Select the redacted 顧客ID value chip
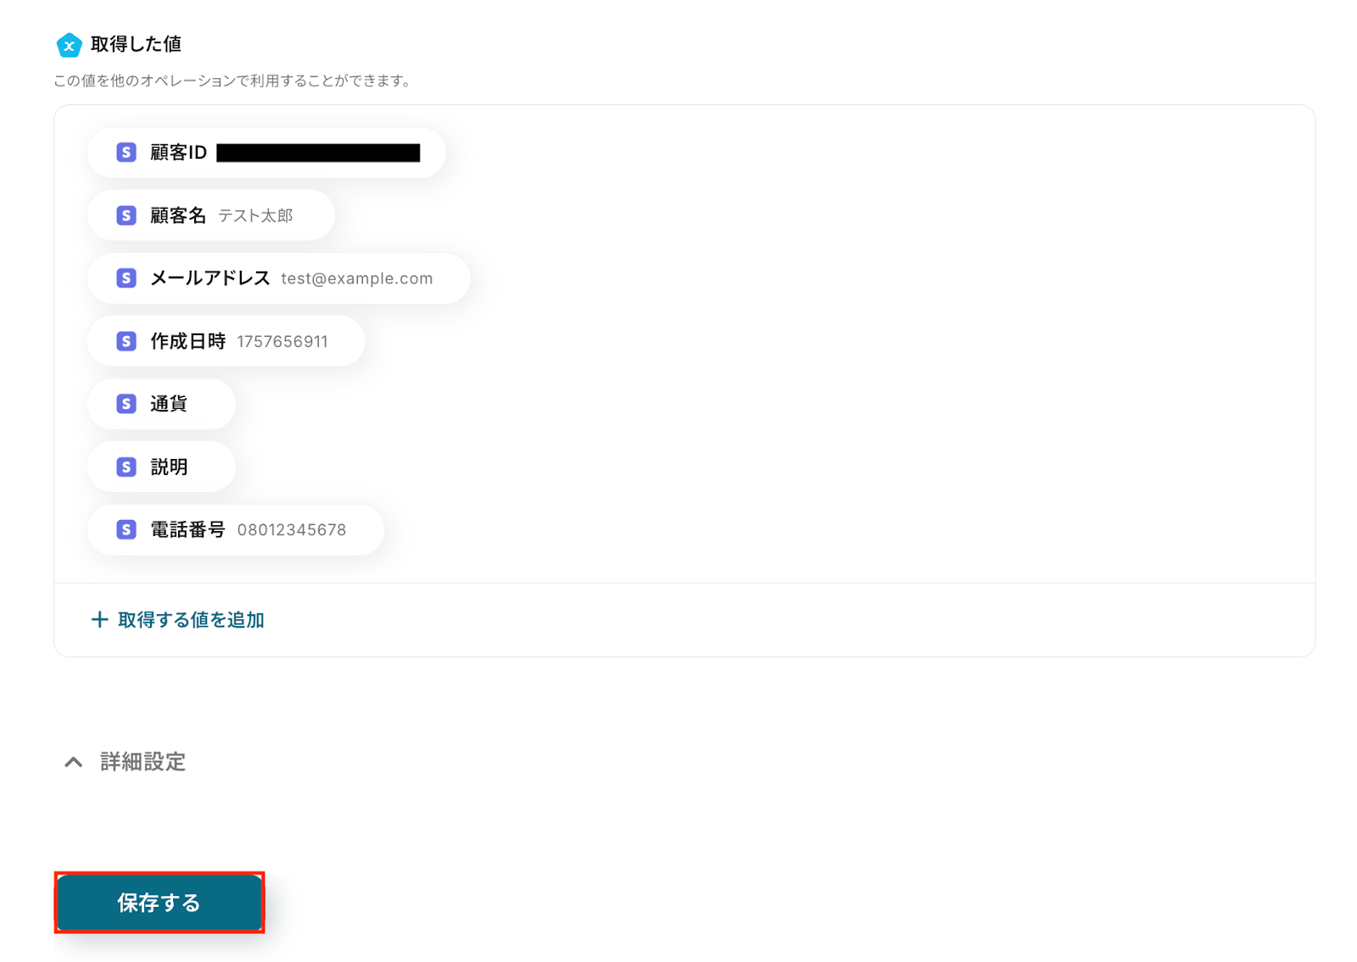This screenshot has width=1357, height=962. 266,153
